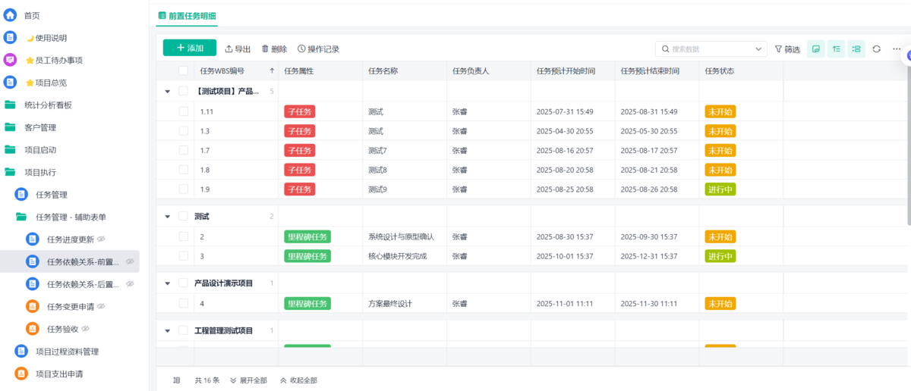Screen dimensions: 911x391
Task: Toggle the eye icon beside 任务进度更新
Action: tap(101, 239)
